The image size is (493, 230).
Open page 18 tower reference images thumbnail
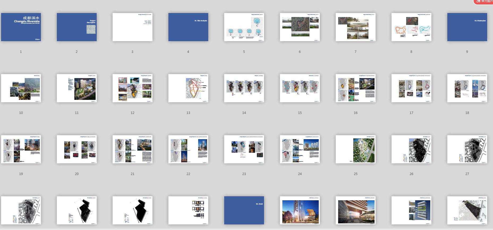coord(467,88)
